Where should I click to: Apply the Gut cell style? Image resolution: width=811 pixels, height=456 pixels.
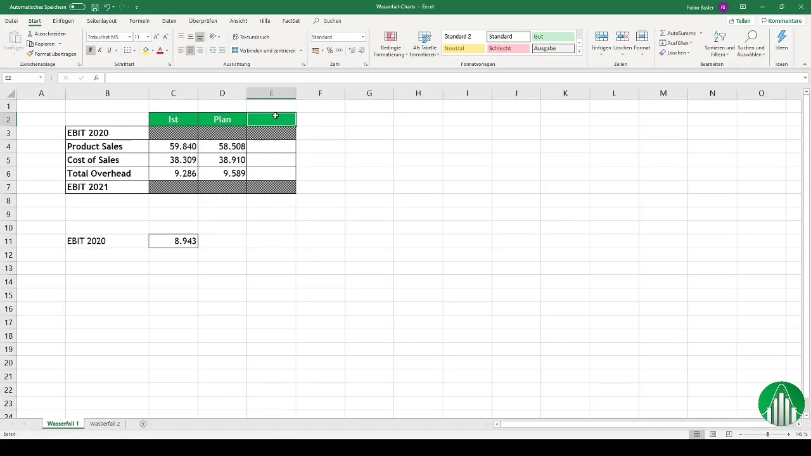(x=553, y=37)
